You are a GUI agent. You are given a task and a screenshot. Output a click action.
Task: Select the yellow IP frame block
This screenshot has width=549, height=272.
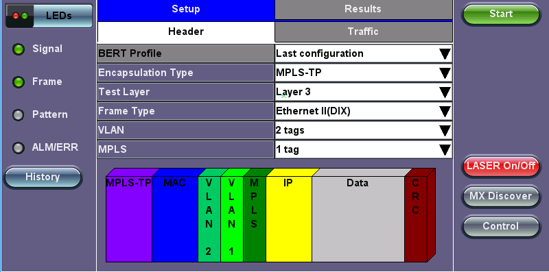pyautogui.click(x=289, y=219)
